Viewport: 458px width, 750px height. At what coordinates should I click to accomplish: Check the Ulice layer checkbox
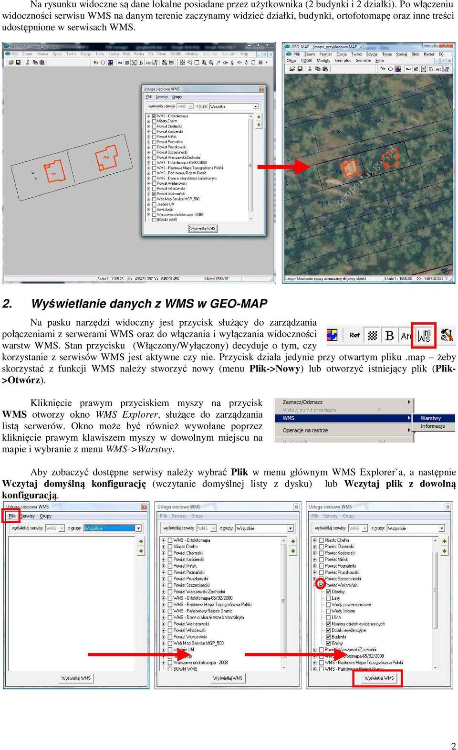click(x=328, y=617)
